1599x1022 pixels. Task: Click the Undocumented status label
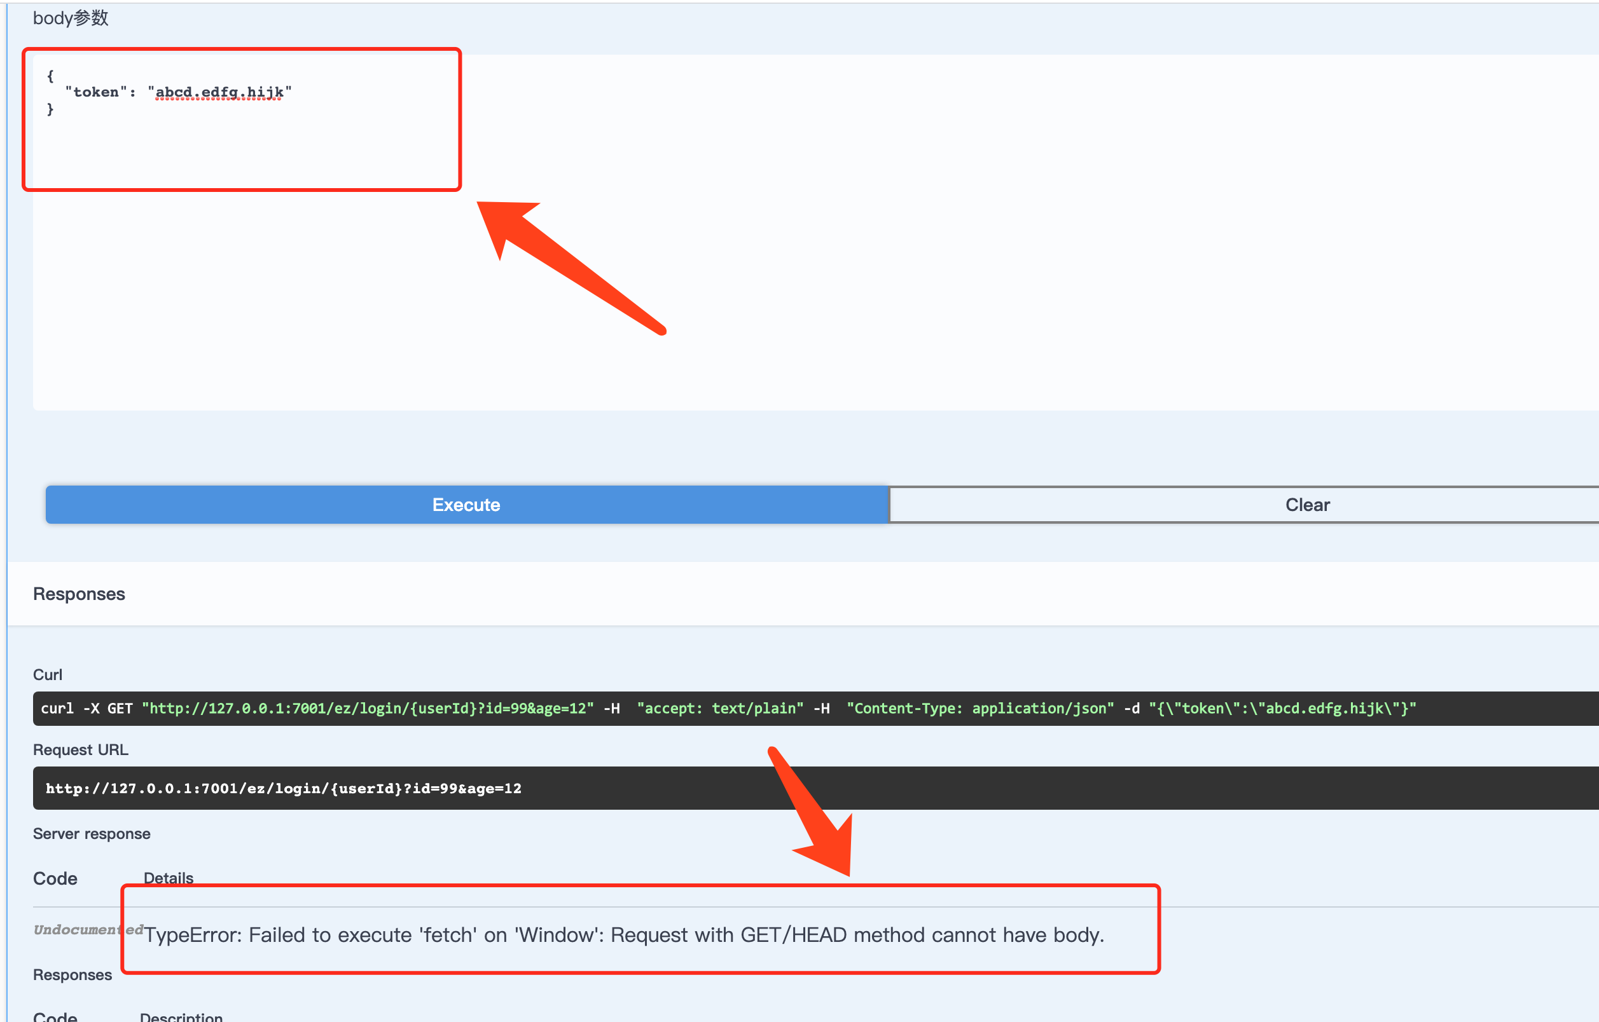click(88, 930)
